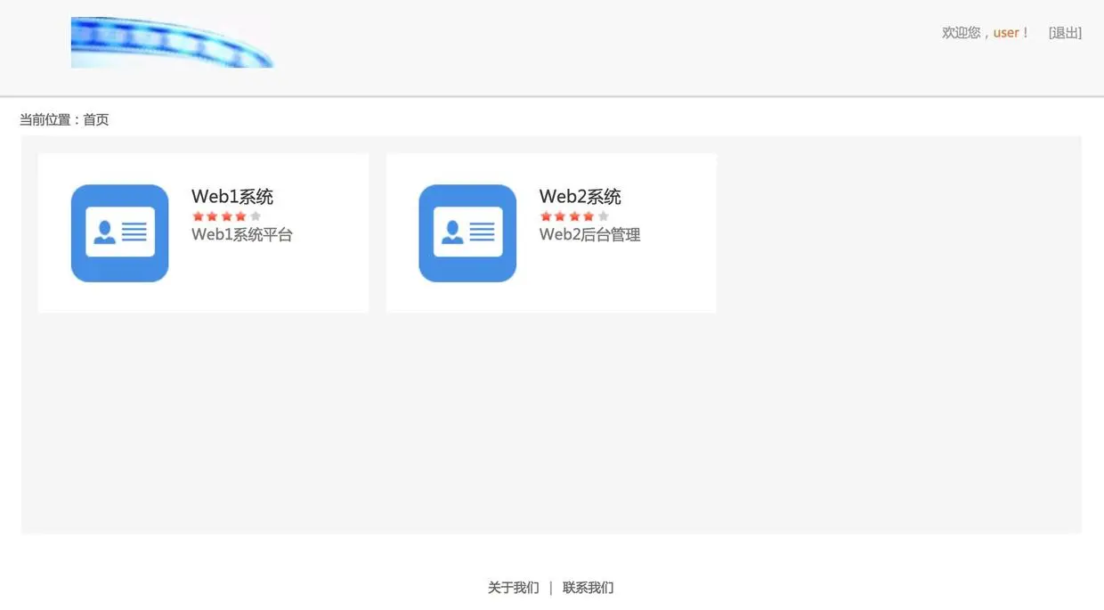Click the grey fifth star under Web2系统

(x=602, y=215)
